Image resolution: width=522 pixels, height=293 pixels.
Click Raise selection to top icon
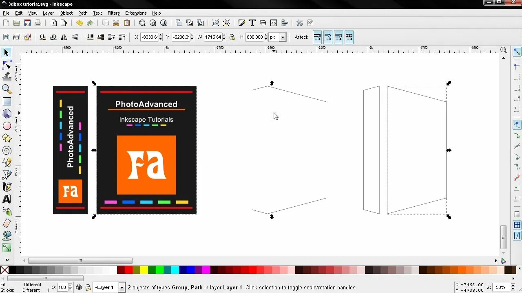pos(122,37)
